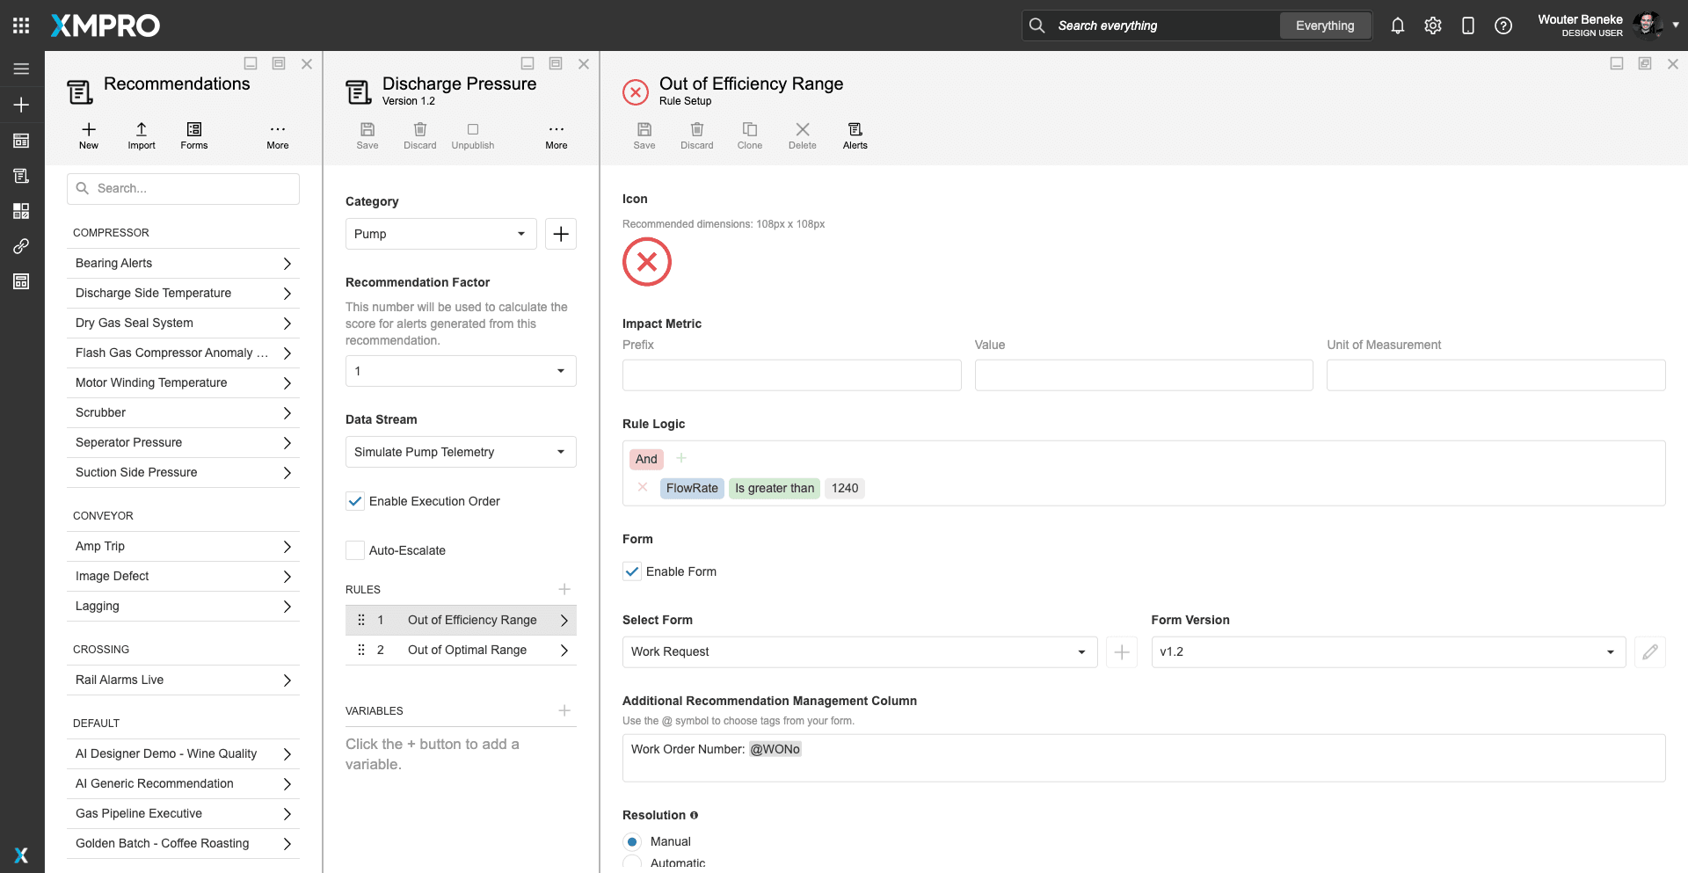Open Bearing Alerts recommendation
Screen dimensions: 1688x873
183,263
